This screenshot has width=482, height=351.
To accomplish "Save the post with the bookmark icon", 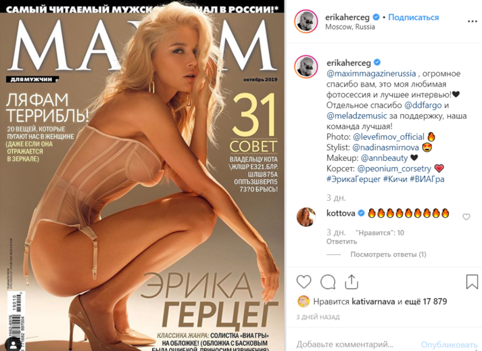I will [x=472, y=281].
